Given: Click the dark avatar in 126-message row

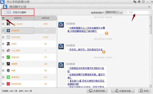Looking at the screenshot, I should coord(8,64).
